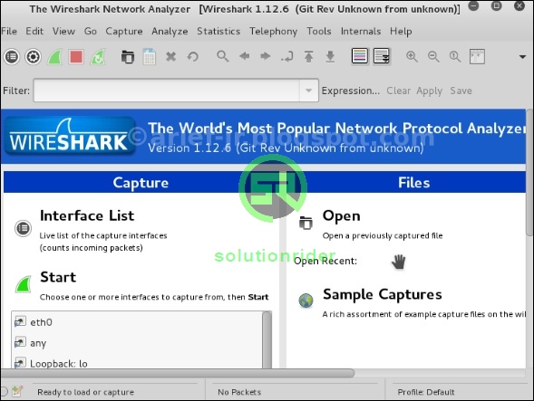
Task: Jump to last packet icon
Action: tap(330, 56)
